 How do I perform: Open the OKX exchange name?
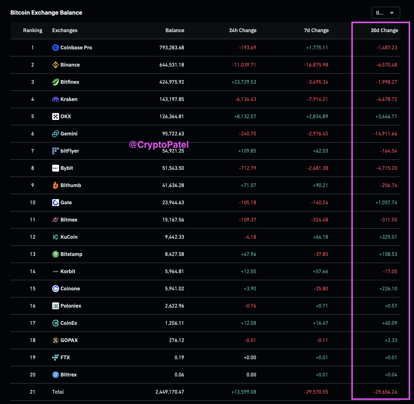[x=66, y=116]
